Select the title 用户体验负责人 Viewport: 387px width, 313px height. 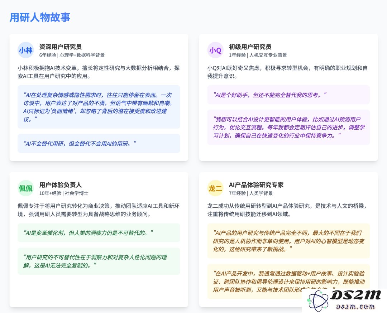point(61,185)
